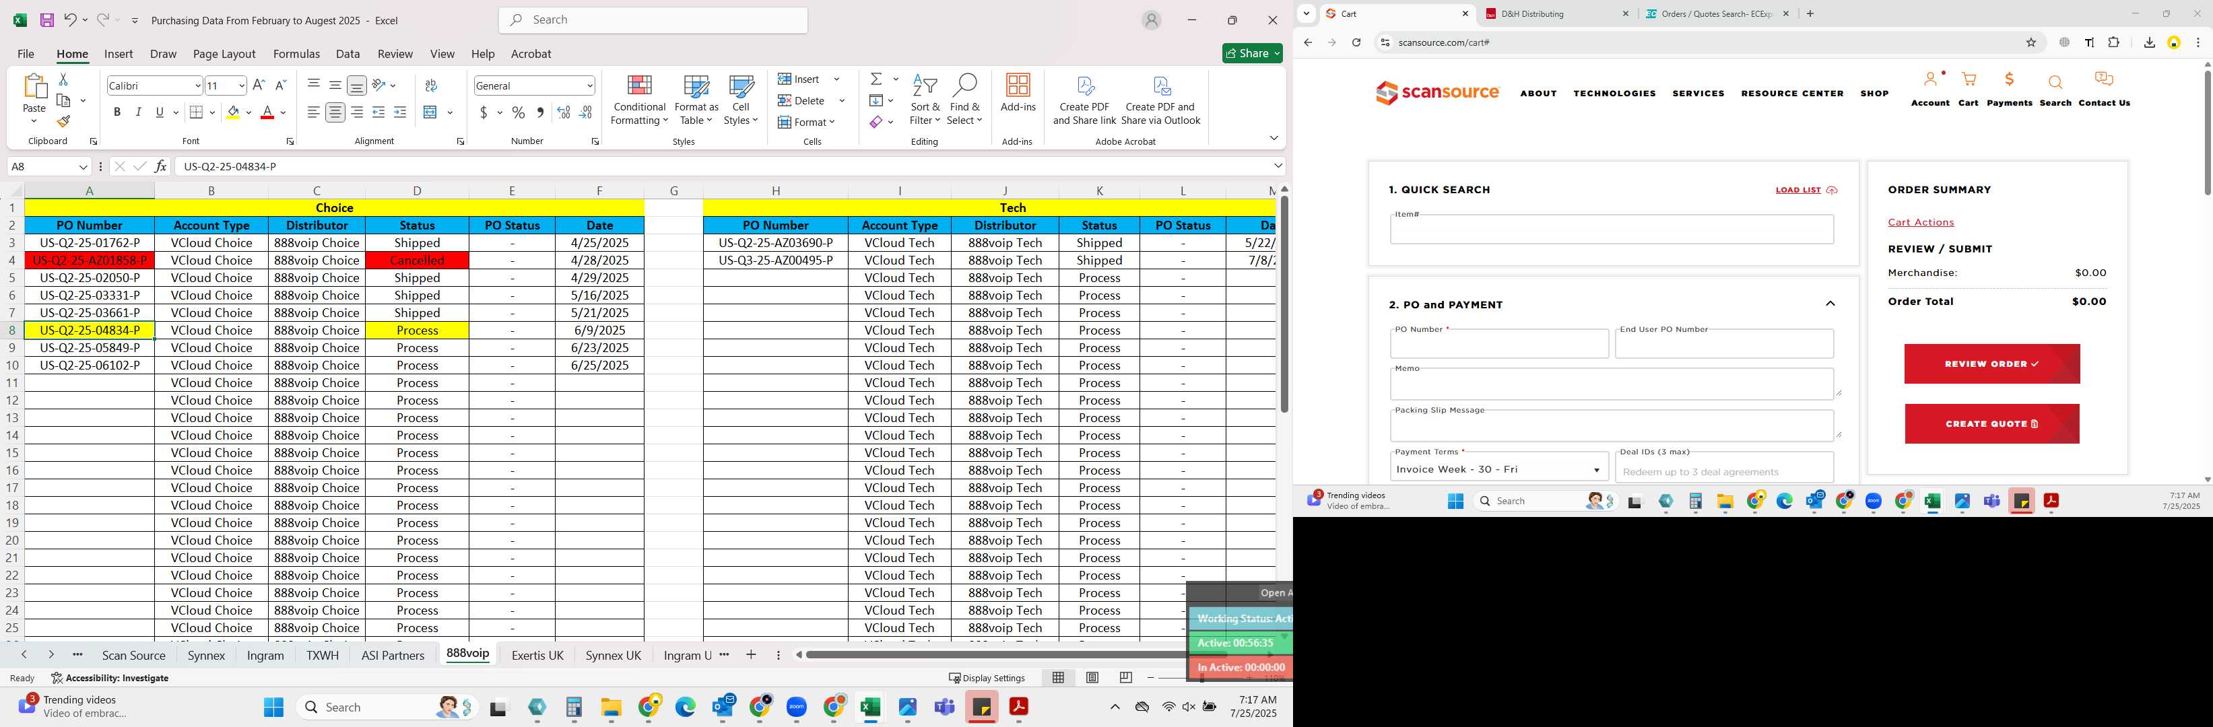
Task: Open the Calibri font name dropdown
Action: pos(197,86)
